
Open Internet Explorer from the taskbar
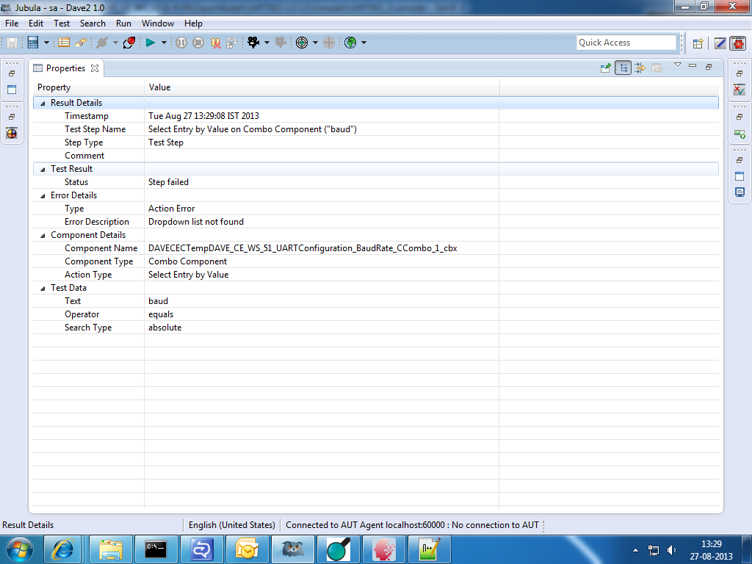click(x=62, y=549)
